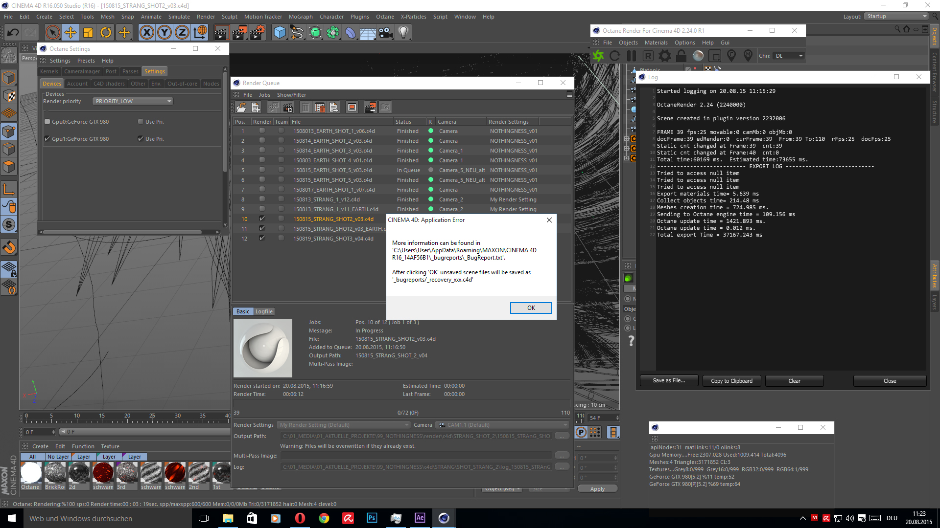The image size is (940, 528).
Task: Click the light bulb Light object icon
Action: 403,33
